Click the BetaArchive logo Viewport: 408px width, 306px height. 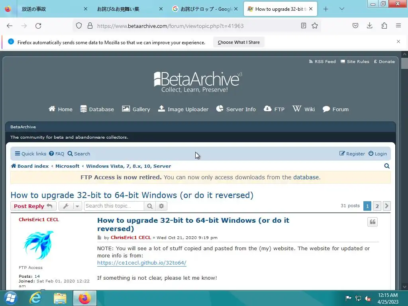pos(198,82)
